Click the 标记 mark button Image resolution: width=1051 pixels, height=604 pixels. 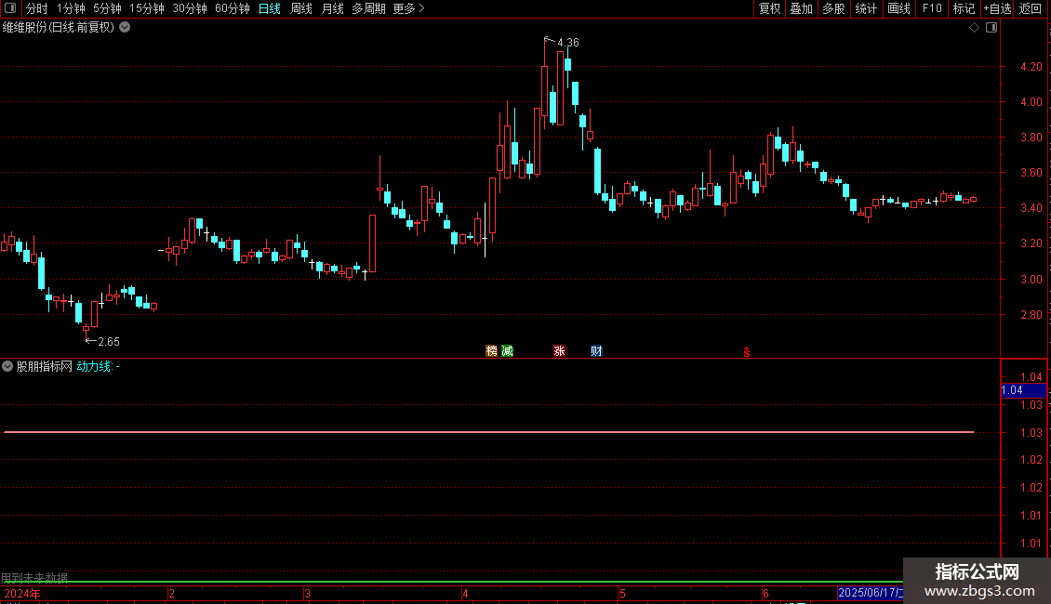[964, 8]
